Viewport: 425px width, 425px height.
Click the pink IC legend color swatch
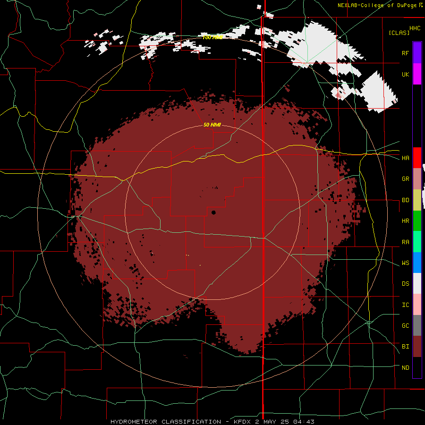[x=417, y=305]
